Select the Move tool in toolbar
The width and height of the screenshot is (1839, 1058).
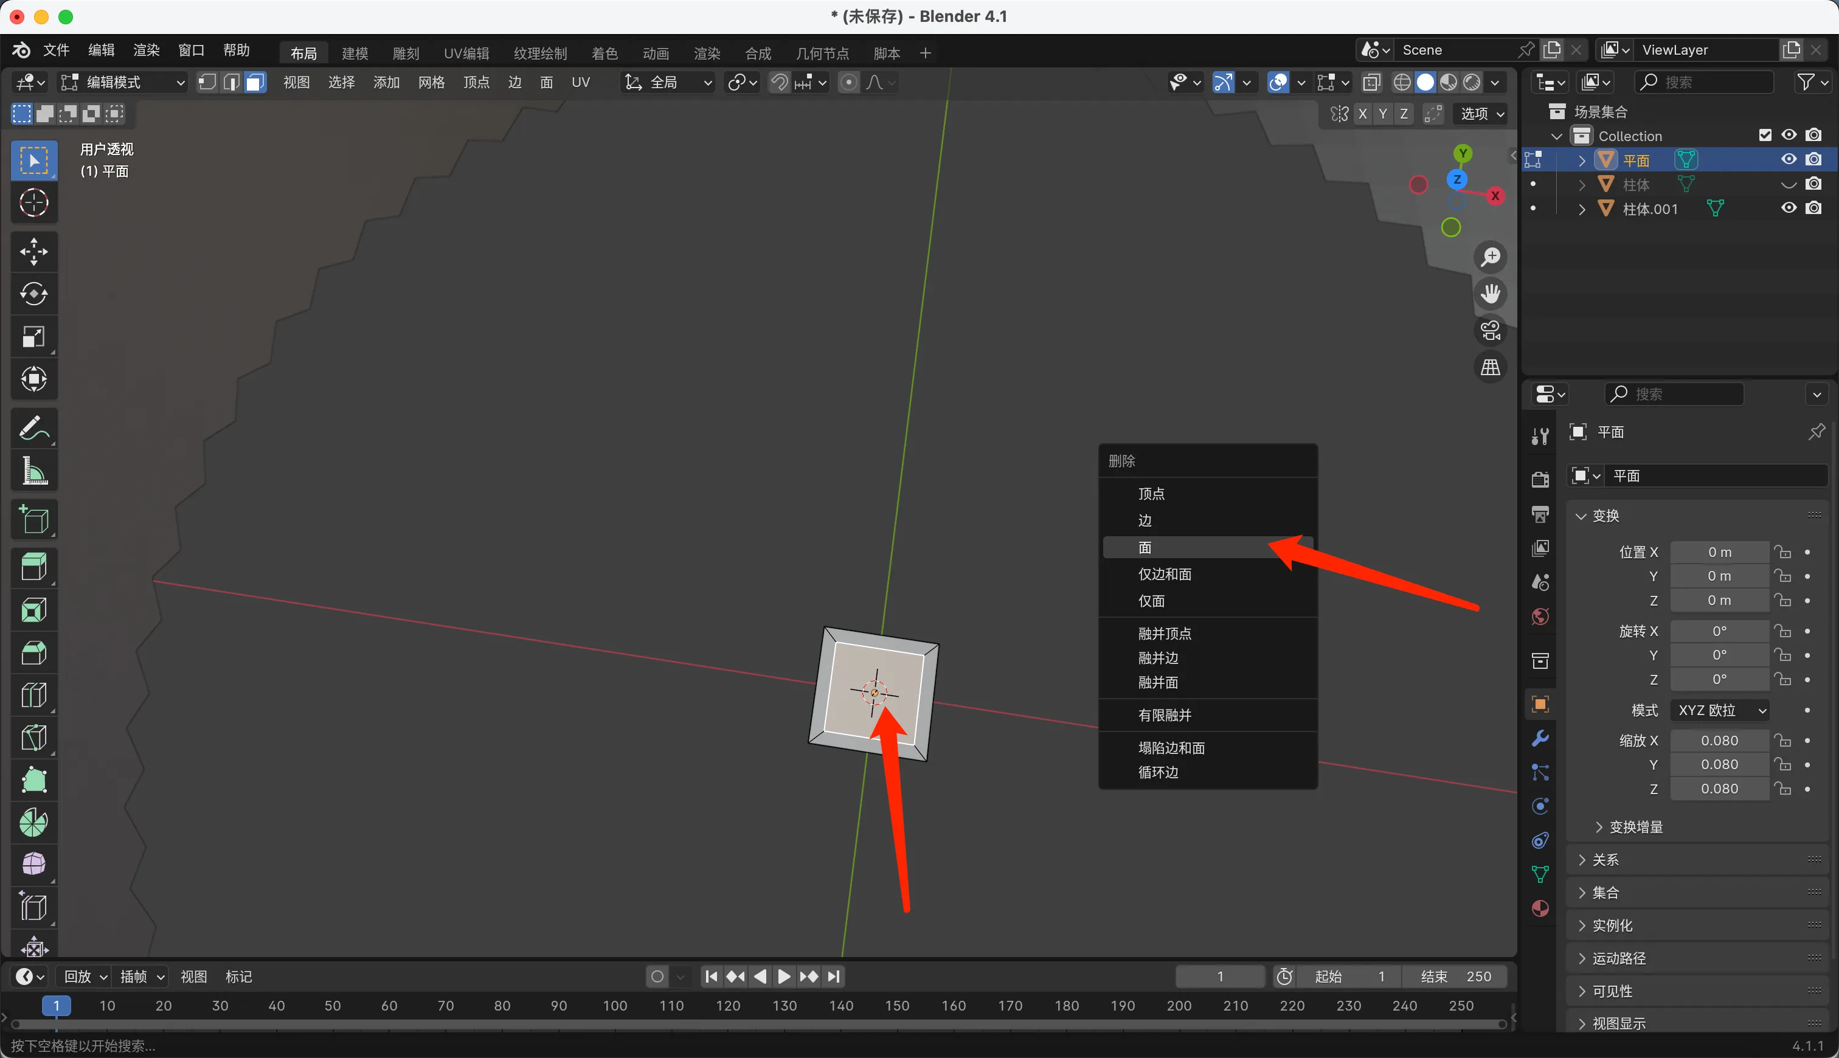click(33, 251)
